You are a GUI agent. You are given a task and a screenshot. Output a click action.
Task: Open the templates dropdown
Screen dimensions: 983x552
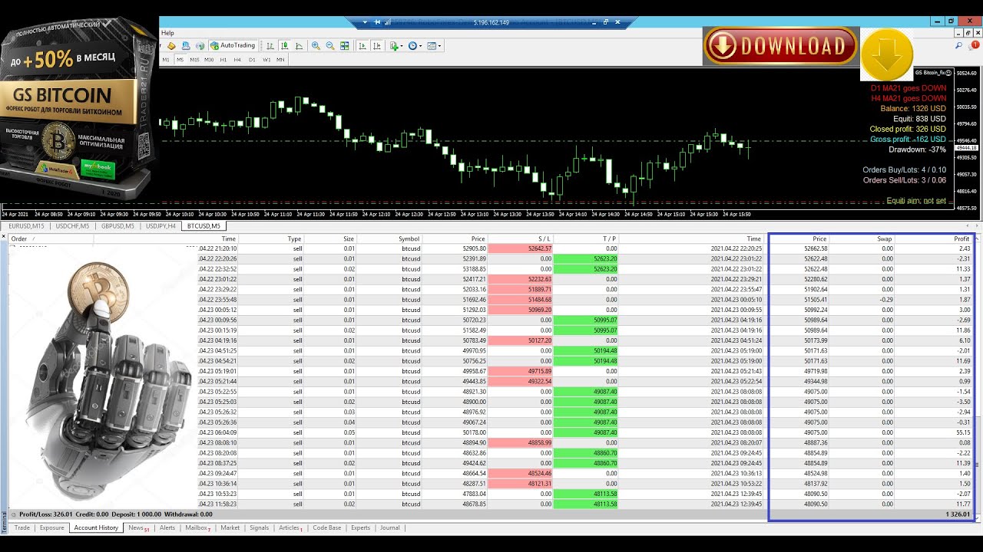pos(434,45)
